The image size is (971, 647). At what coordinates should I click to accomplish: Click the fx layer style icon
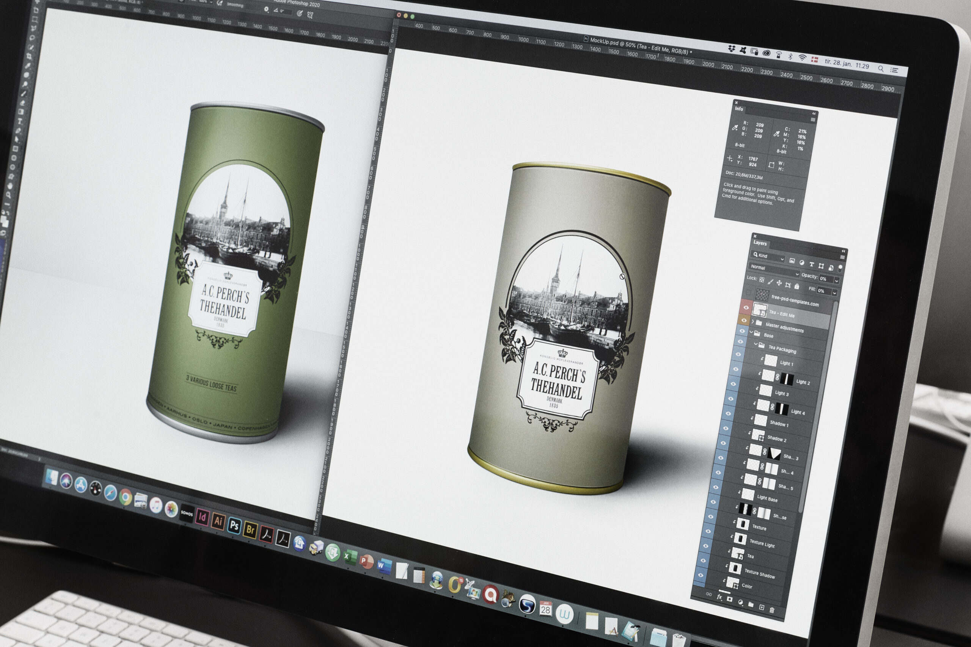click(719, 597)
